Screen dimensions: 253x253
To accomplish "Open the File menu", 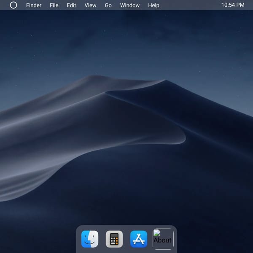I will pyautogui.click(x=54, y=5).
